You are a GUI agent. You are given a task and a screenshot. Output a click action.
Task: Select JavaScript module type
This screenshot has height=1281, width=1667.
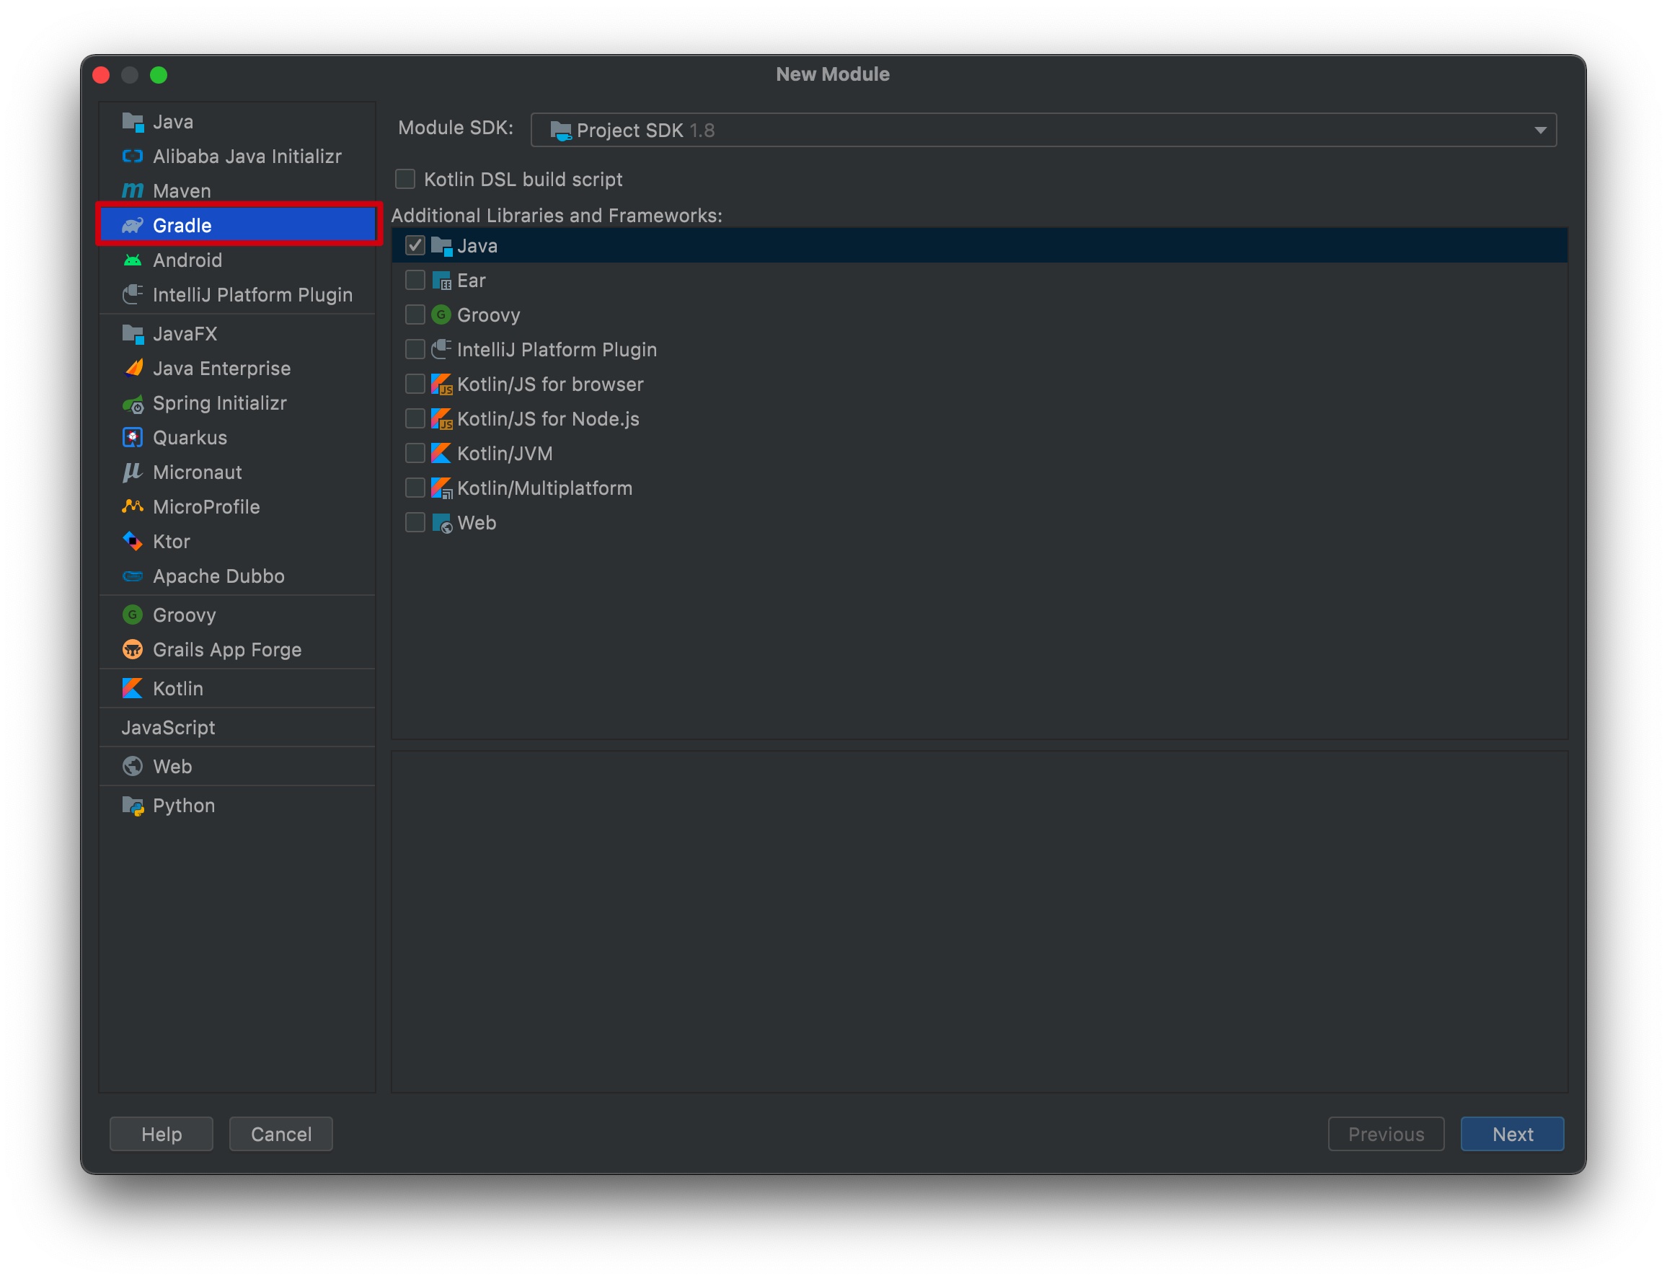tap(169, 728)
